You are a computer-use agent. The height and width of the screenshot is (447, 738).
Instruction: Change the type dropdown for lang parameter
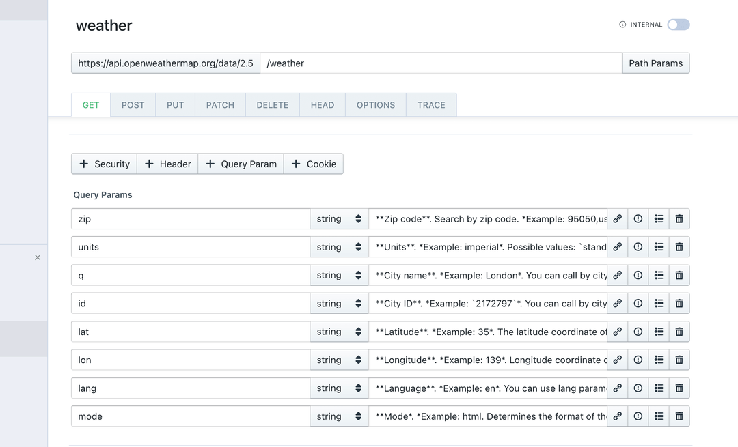pyautogui.click(x=339, y=388)
